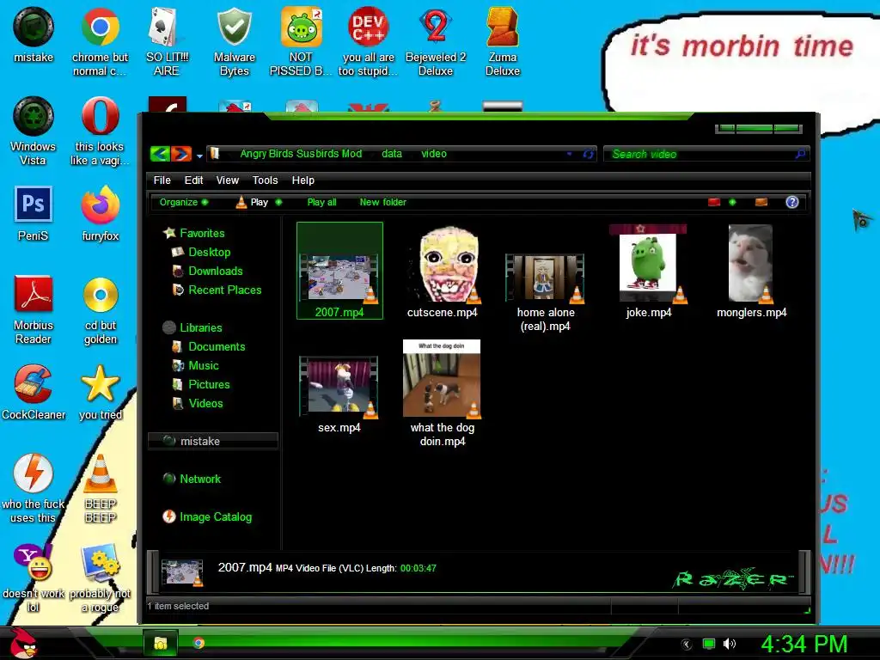Screen dimensions: 880x660
Task: Open the 'who the fuck uses this' icon
Action: pyautogui.click(x=34, y=488)
